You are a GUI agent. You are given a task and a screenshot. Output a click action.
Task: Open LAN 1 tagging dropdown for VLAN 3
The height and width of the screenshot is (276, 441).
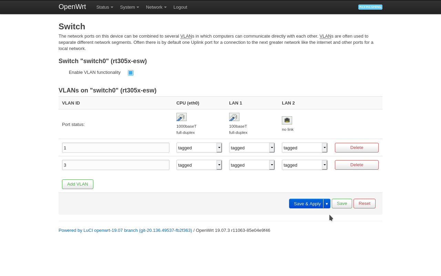pyautogui.click(x=252, y=165)
